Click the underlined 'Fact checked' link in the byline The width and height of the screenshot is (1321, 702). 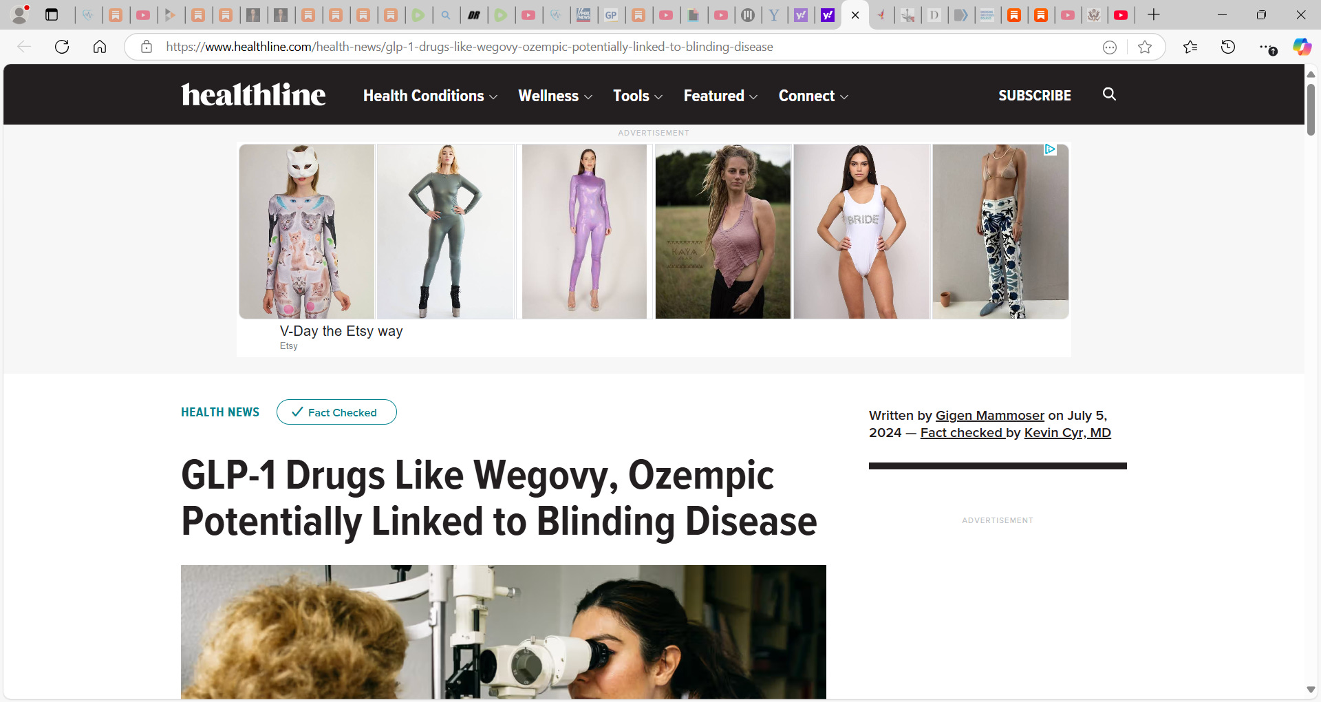point(961,432)
